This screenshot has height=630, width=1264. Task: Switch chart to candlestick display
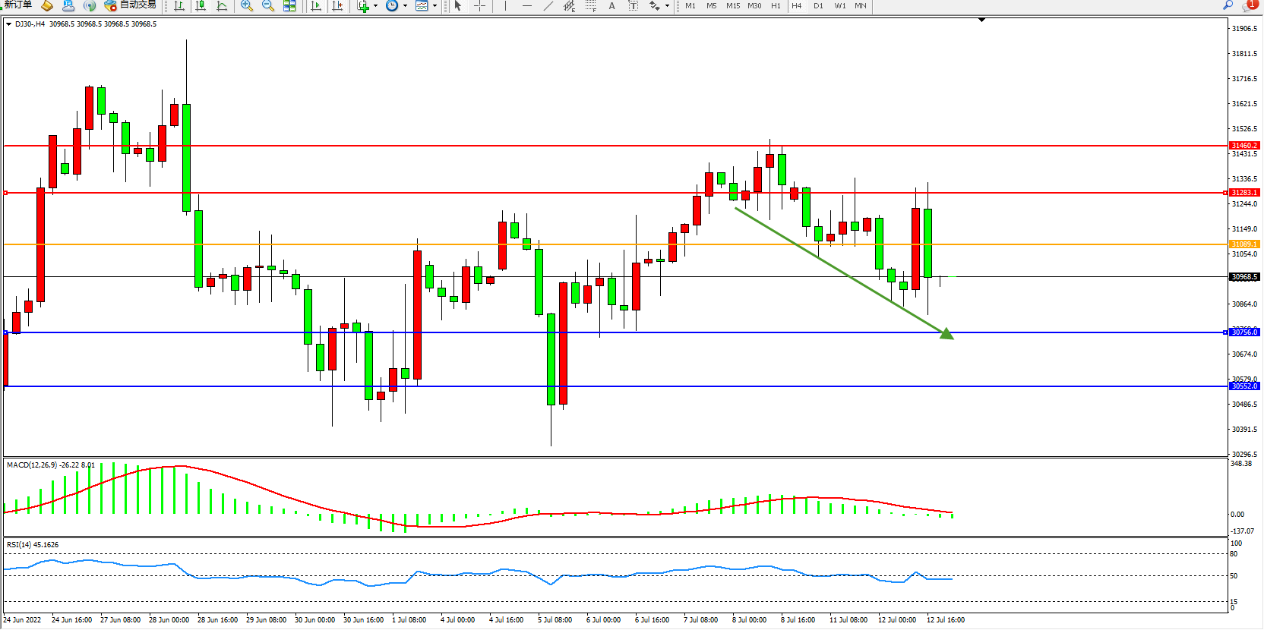(201, 6)
